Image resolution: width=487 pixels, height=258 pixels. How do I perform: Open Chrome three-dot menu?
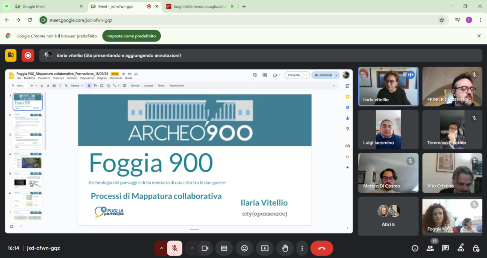point(480,20)
